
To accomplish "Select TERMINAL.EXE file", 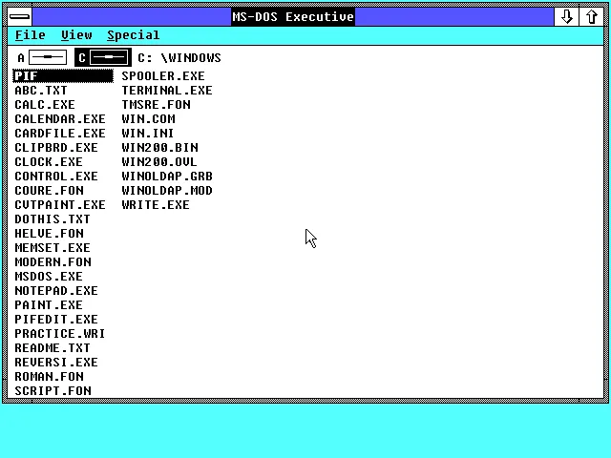I will click(x=167, y=91).
